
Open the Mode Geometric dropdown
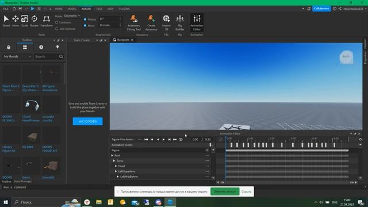[72, 16]
